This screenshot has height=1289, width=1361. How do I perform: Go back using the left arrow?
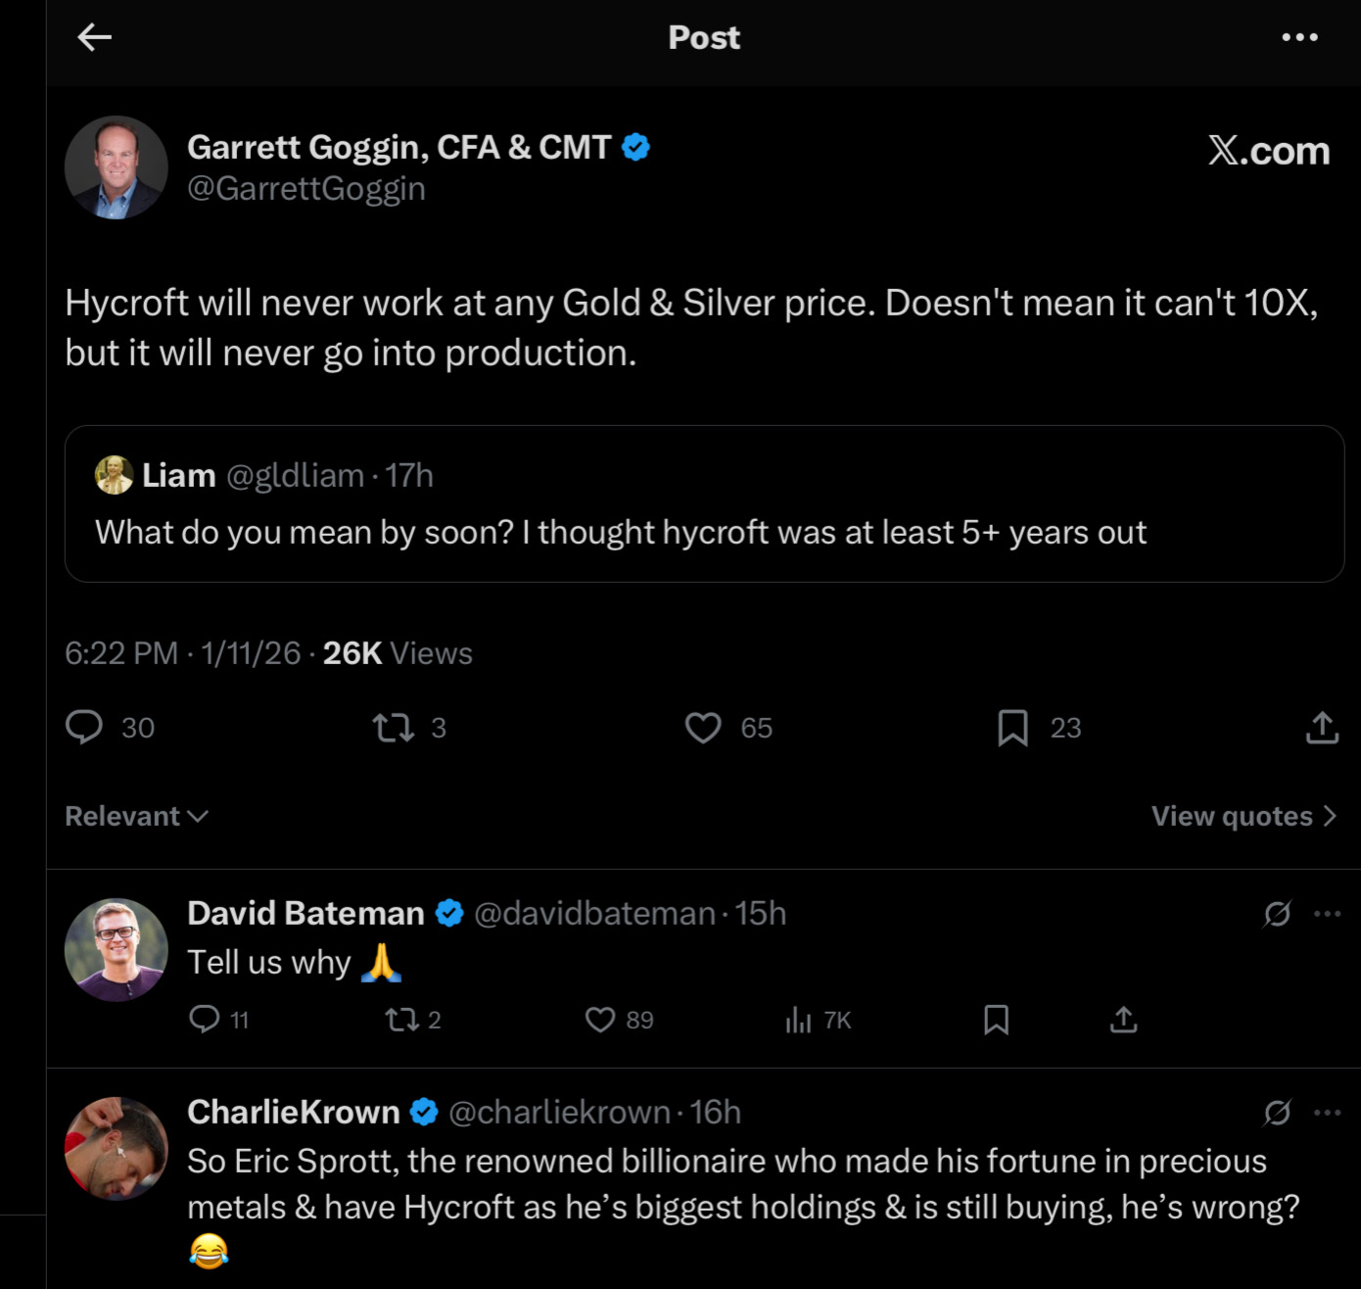tap(94, 37)
